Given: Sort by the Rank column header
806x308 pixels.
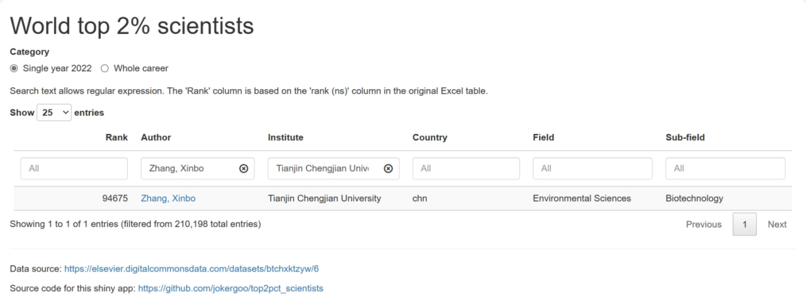Looking at the screenshot, I should pos(116,137).
